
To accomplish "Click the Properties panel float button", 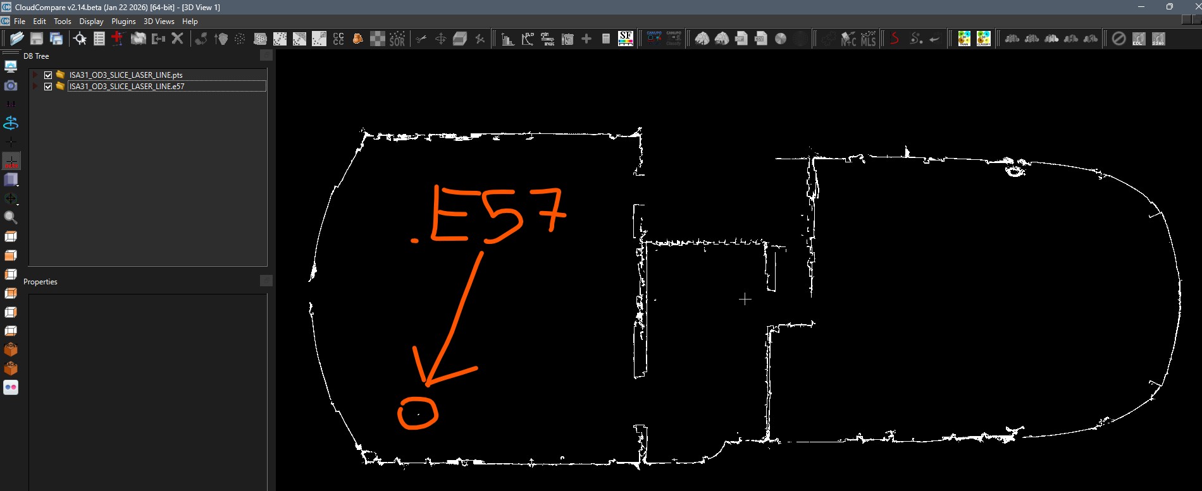I will pyautogui.click(x=266, y=281).
